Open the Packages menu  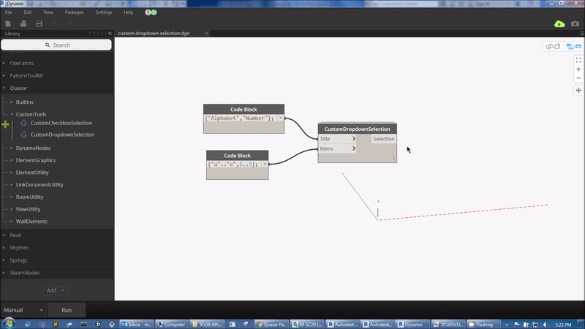[x=74, y=12]
